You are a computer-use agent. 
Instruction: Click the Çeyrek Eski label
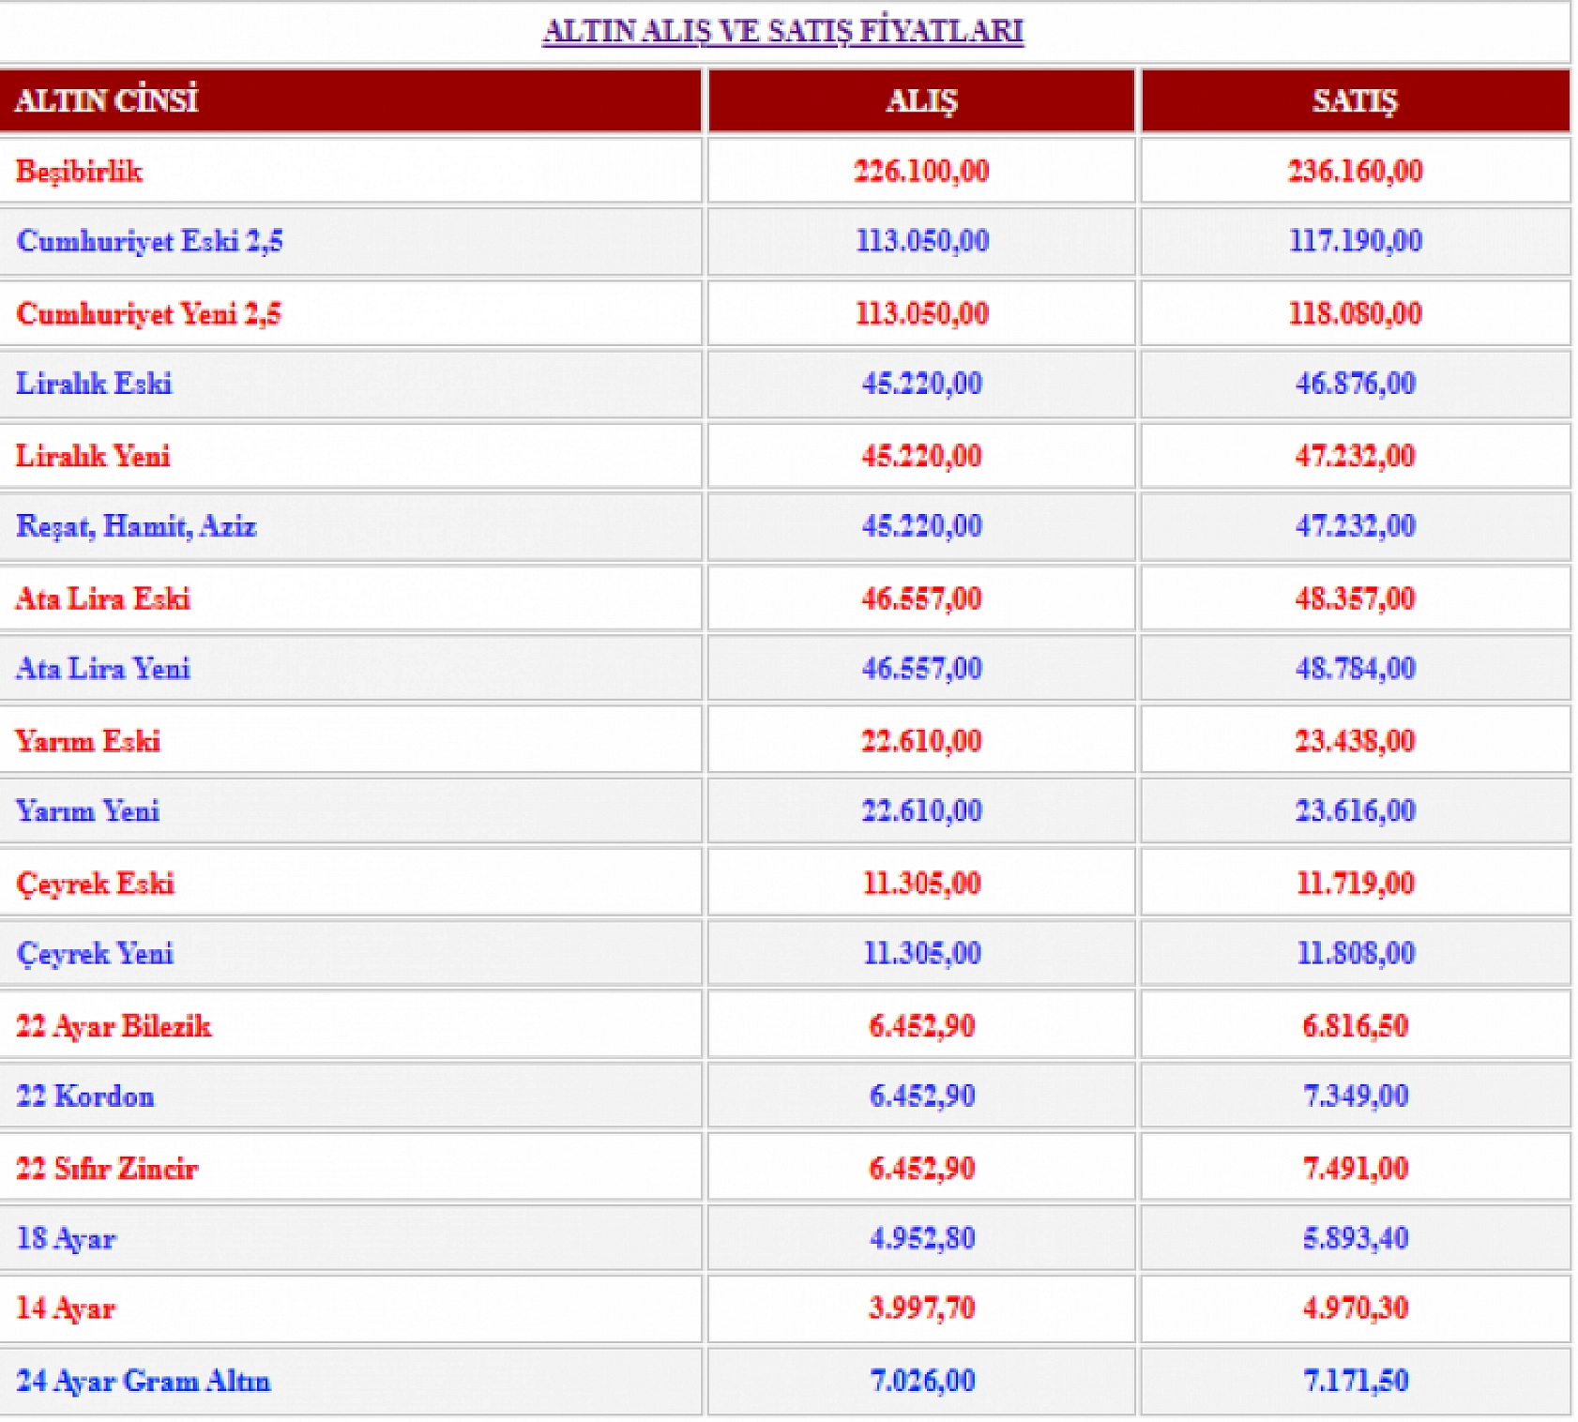(95, 884)
